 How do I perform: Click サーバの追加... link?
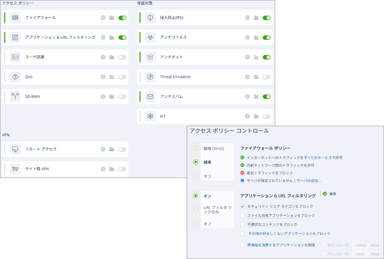point(309,181)
